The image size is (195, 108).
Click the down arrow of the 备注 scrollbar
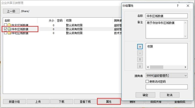pos(185,36)
